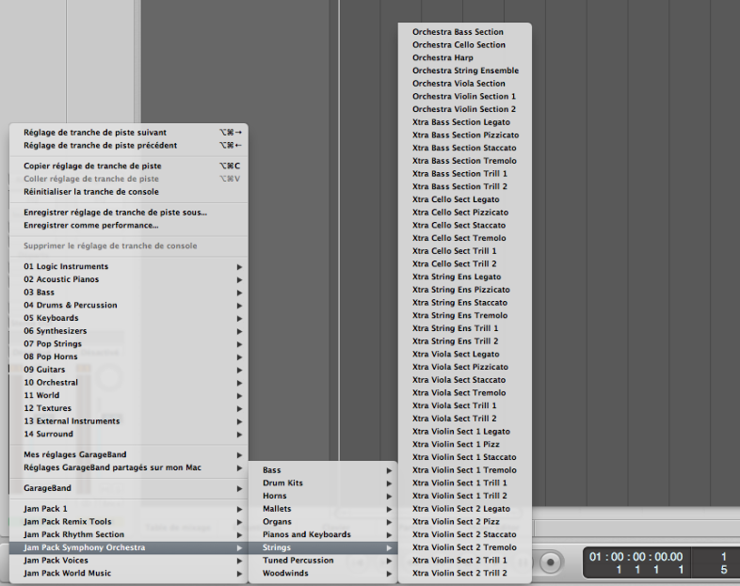Expand the 09 Guitars submenu
The image size is (740, 586).
pos(128,370)
